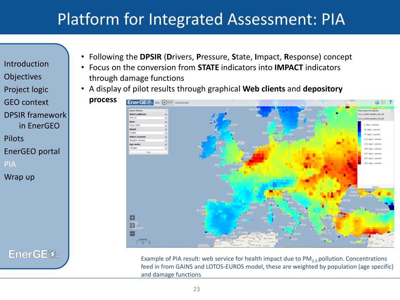Click the RUN button in Inputs Window

coord(148,152)
